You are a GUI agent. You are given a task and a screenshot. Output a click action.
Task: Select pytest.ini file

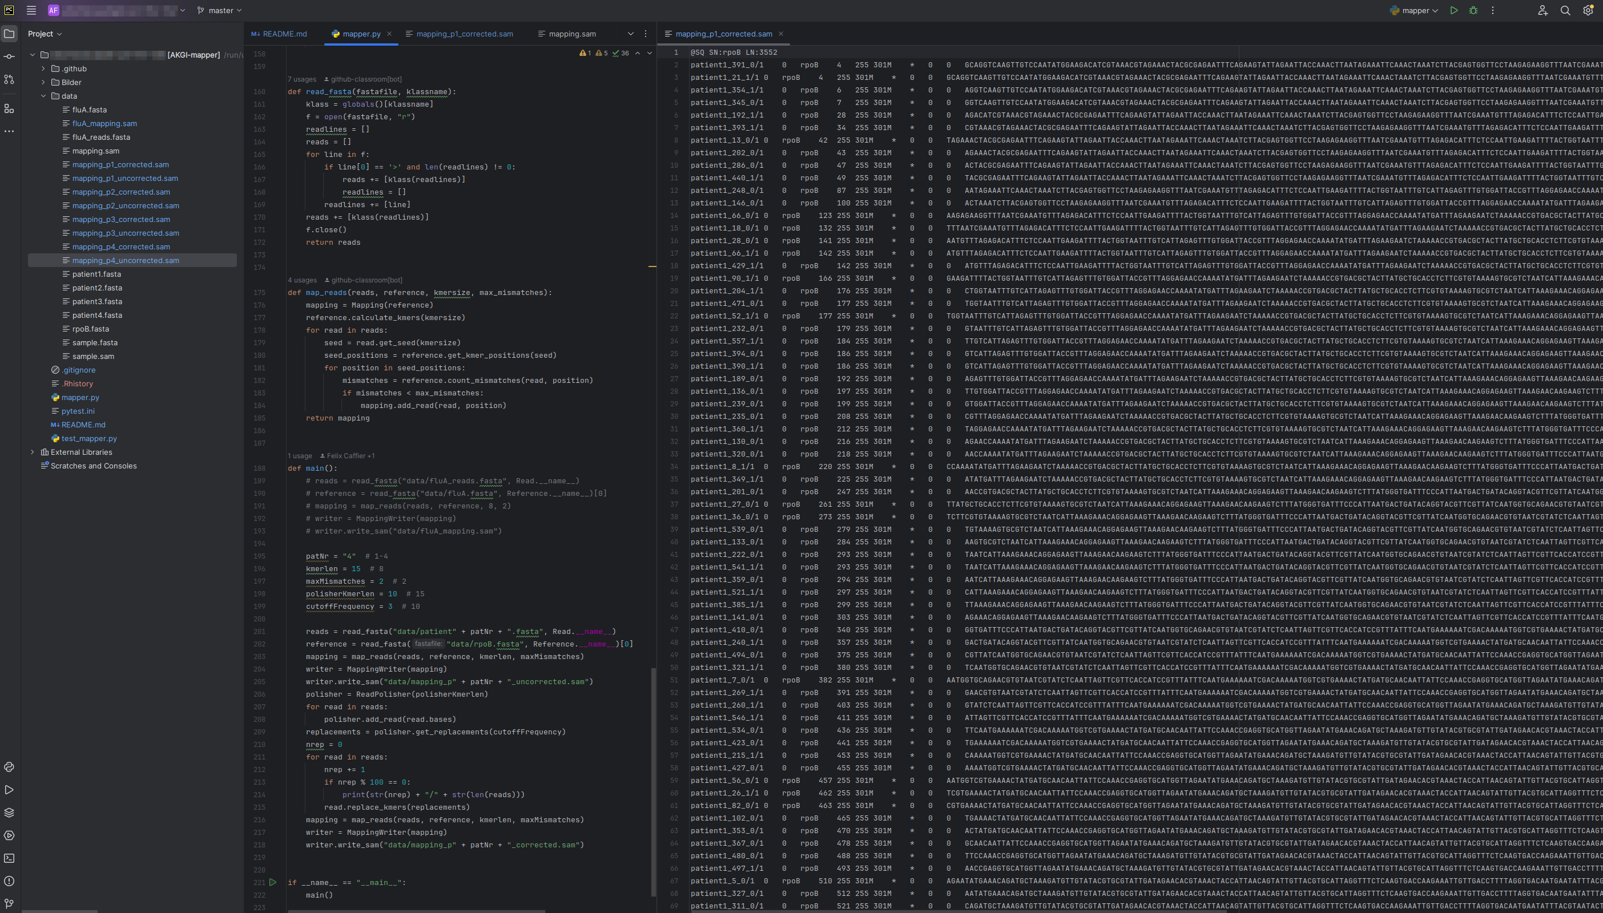coord(78,411)
